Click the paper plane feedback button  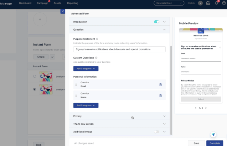(213, 134)
